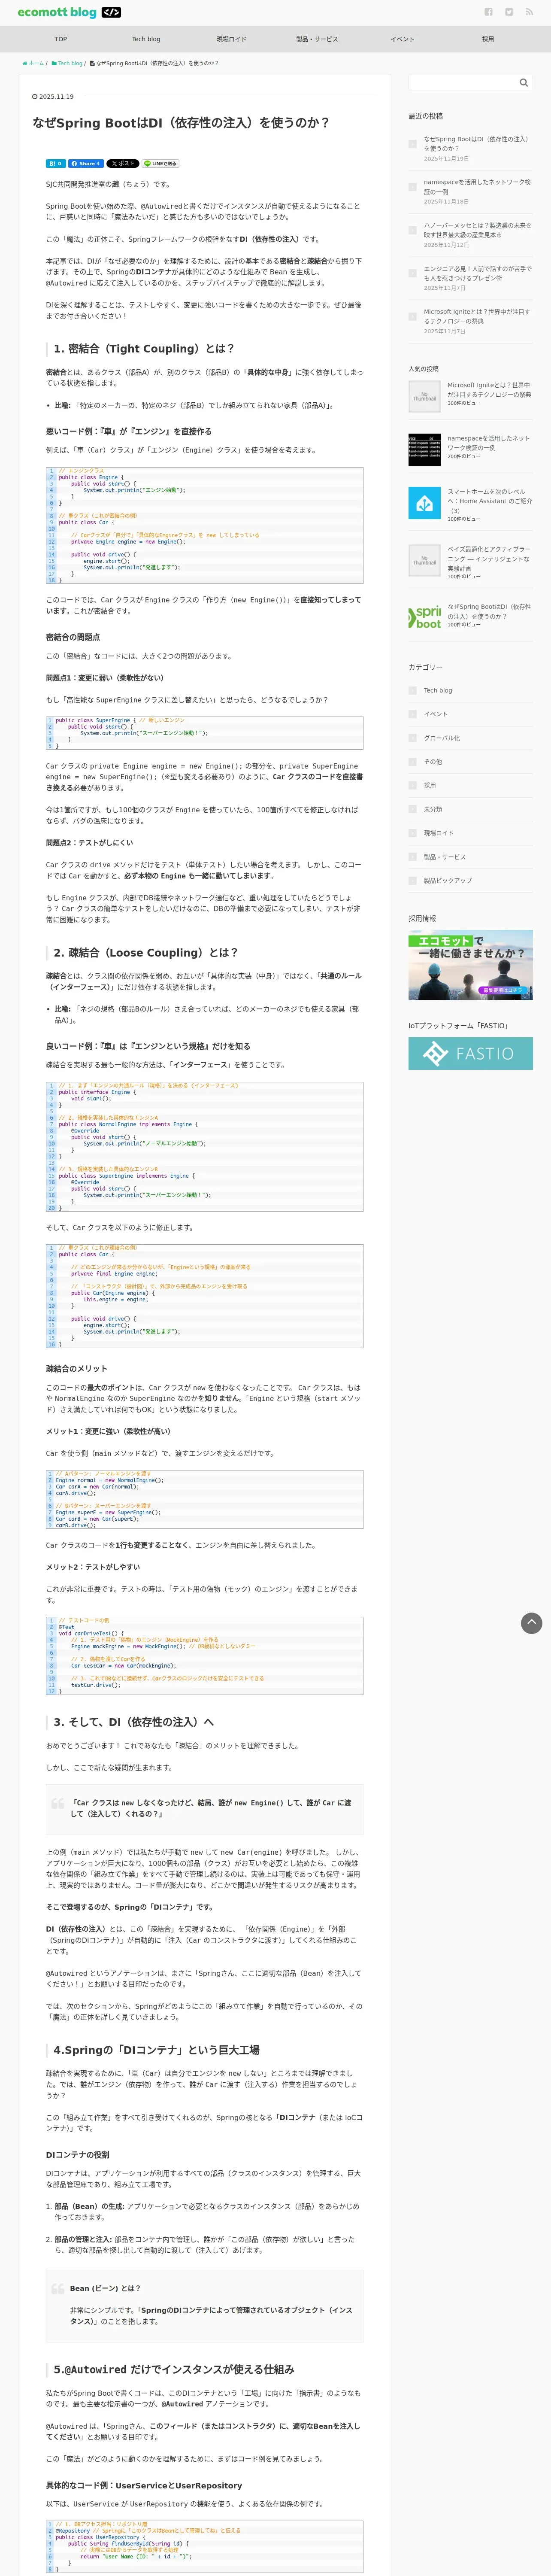This screenshot has width=551, height=2576.
Task: Open the 採用 navigation menu item
Action: pos(488,39)
